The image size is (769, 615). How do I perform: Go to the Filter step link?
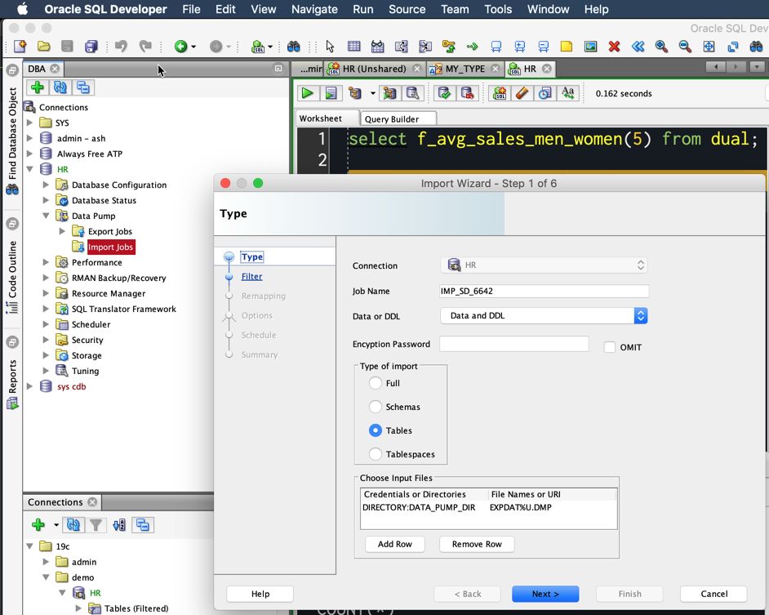251,276
